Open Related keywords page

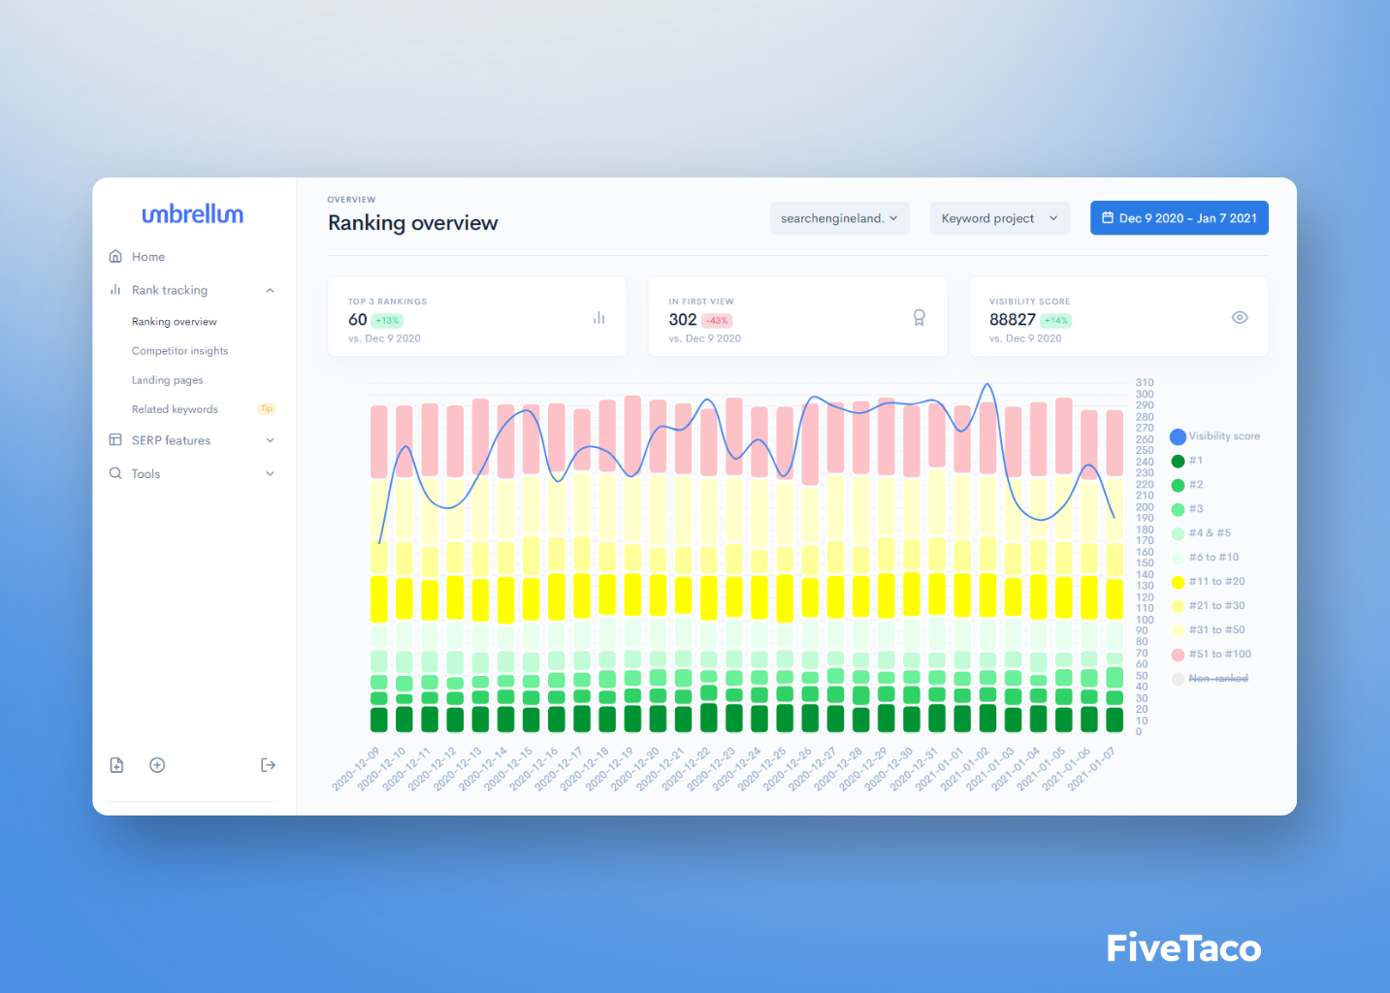pos(175,409)
